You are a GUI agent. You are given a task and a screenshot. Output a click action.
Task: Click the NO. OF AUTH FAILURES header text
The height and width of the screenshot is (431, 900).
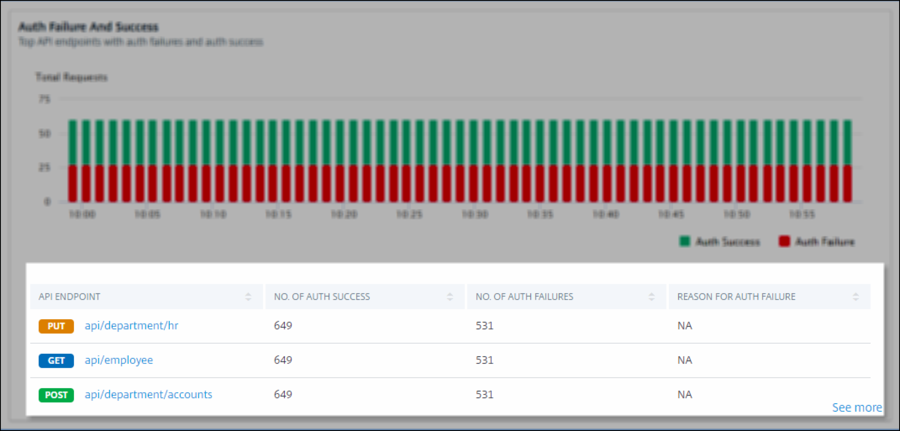tap(524, 297)
